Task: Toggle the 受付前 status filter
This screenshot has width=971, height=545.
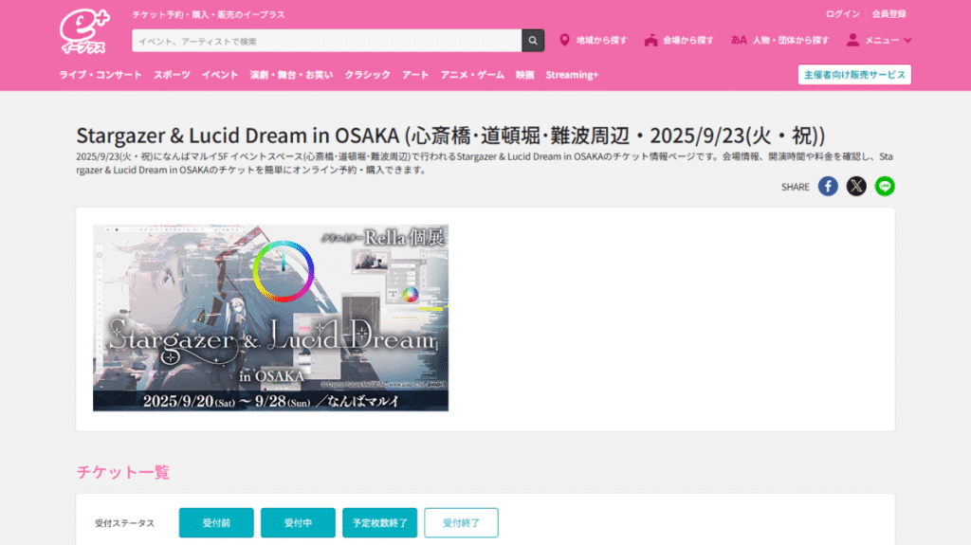Action: 216,522
